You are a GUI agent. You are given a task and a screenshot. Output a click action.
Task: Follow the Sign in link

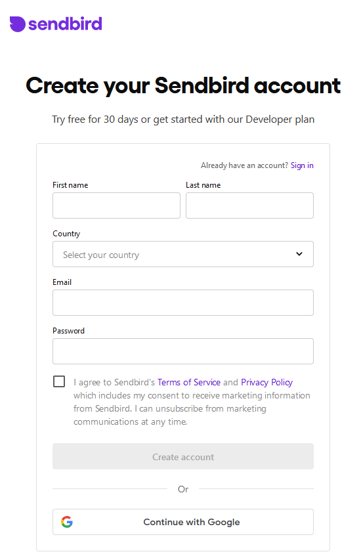(302, 165)
